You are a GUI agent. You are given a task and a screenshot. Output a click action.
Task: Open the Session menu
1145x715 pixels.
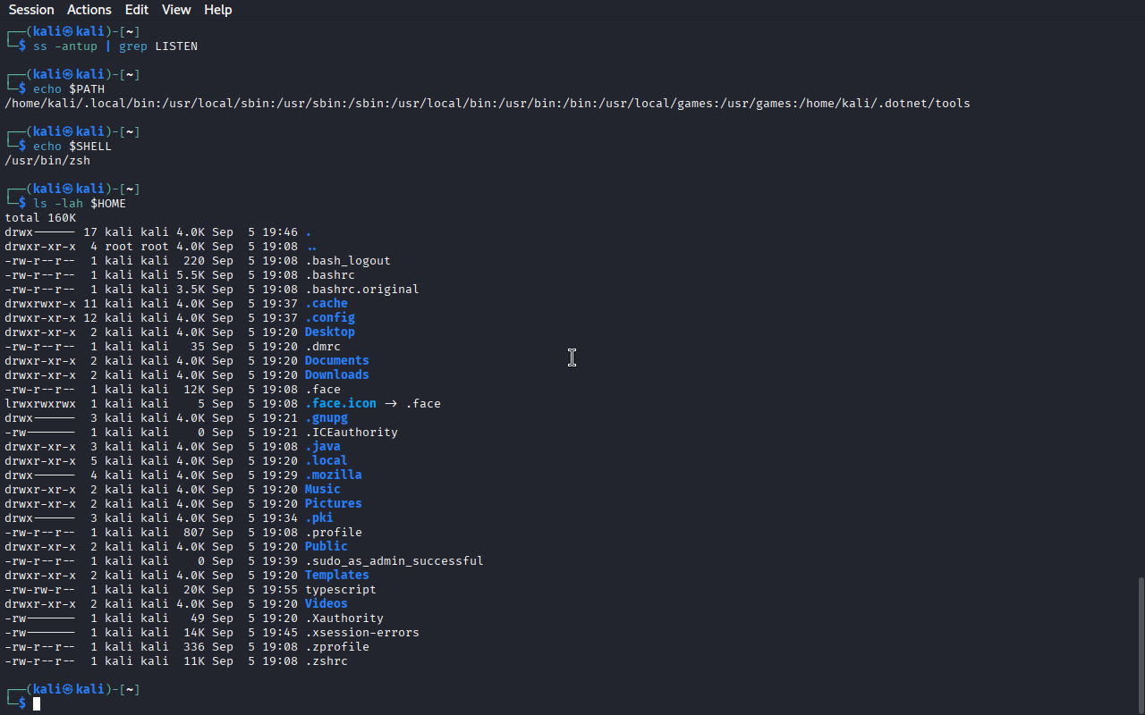31,10
